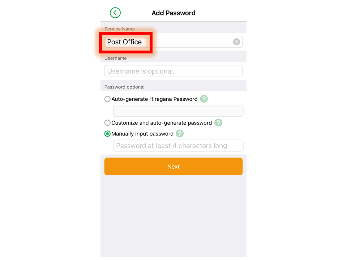The height and width of the screenshot is (260, 347).
Task: Select the Manually input password radio button
Action: pos(107,134)
